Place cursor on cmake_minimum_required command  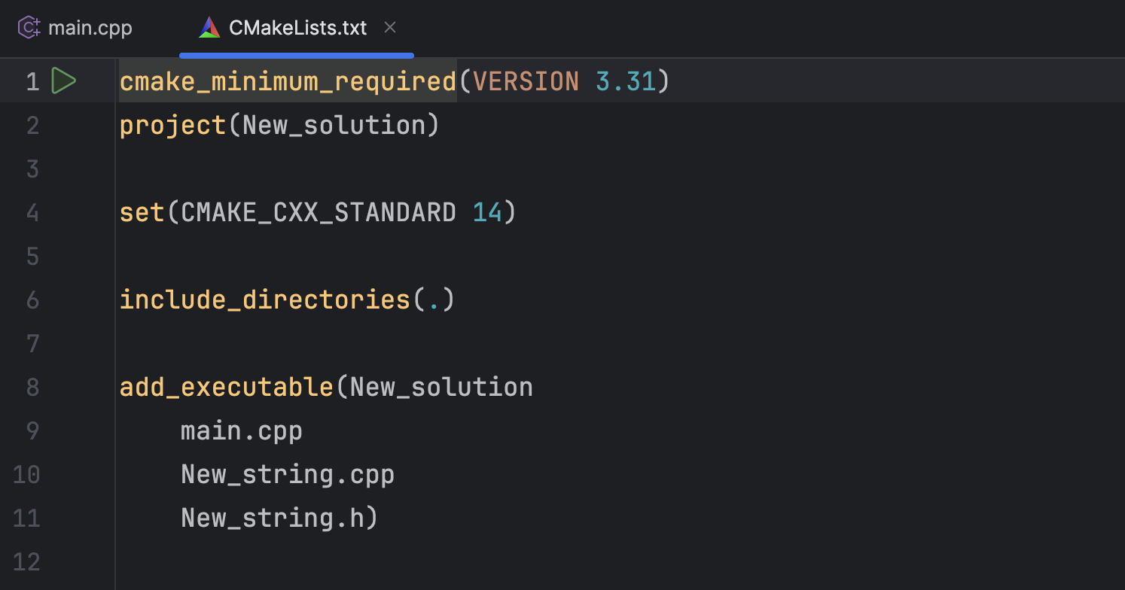[286, 81]
